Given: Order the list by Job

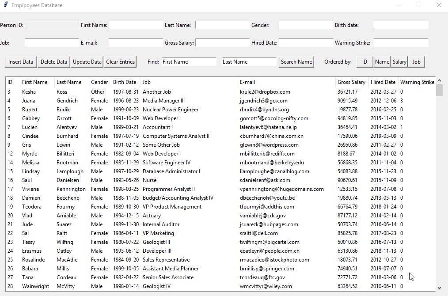Looking at the screenshot, I should (416, 62).
